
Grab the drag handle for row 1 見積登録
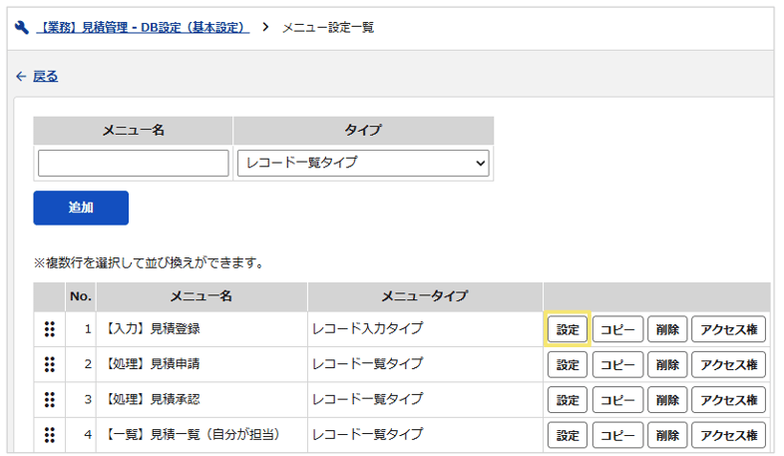(x=50, y=329)
